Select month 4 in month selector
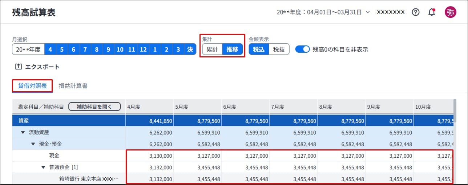Screen dimensions: 468x185 point(50,49)
